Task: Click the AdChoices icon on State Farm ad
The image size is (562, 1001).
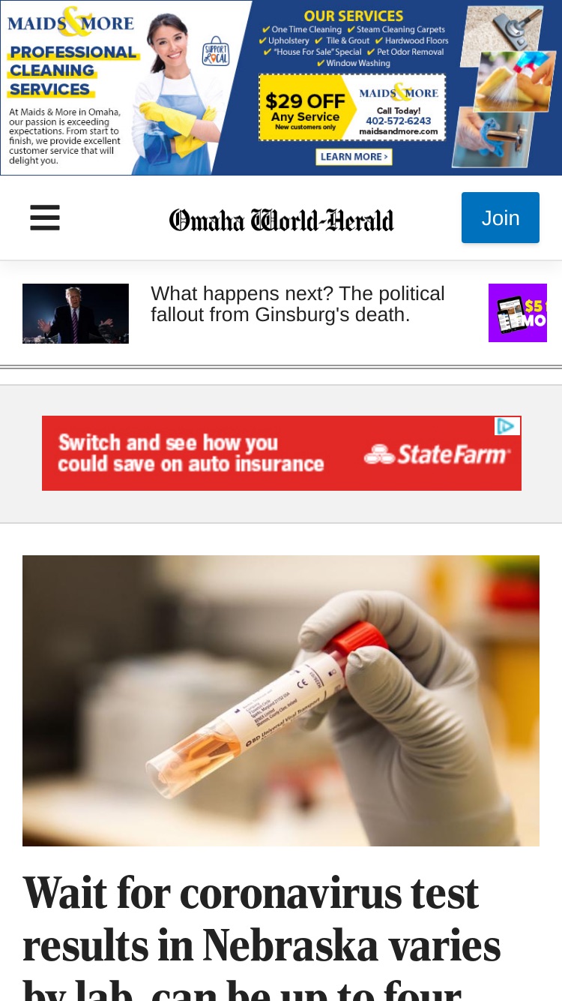Action: click(x=507, y=426)
